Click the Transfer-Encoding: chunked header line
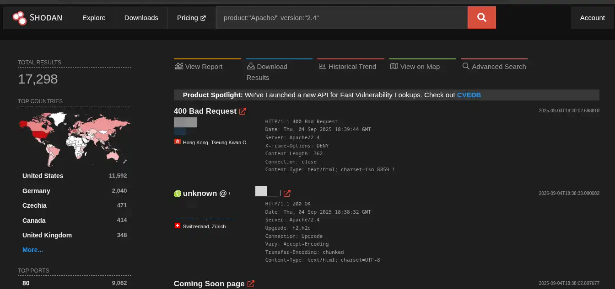 click(305, 252)
